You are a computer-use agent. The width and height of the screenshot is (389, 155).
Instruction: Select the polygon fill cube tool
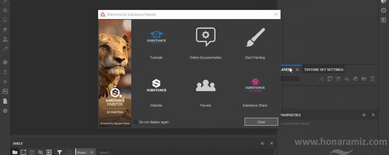[x=5, y=10]
